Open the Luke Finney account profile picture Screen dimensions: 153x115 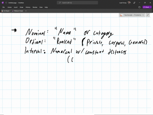coord(129,3)
